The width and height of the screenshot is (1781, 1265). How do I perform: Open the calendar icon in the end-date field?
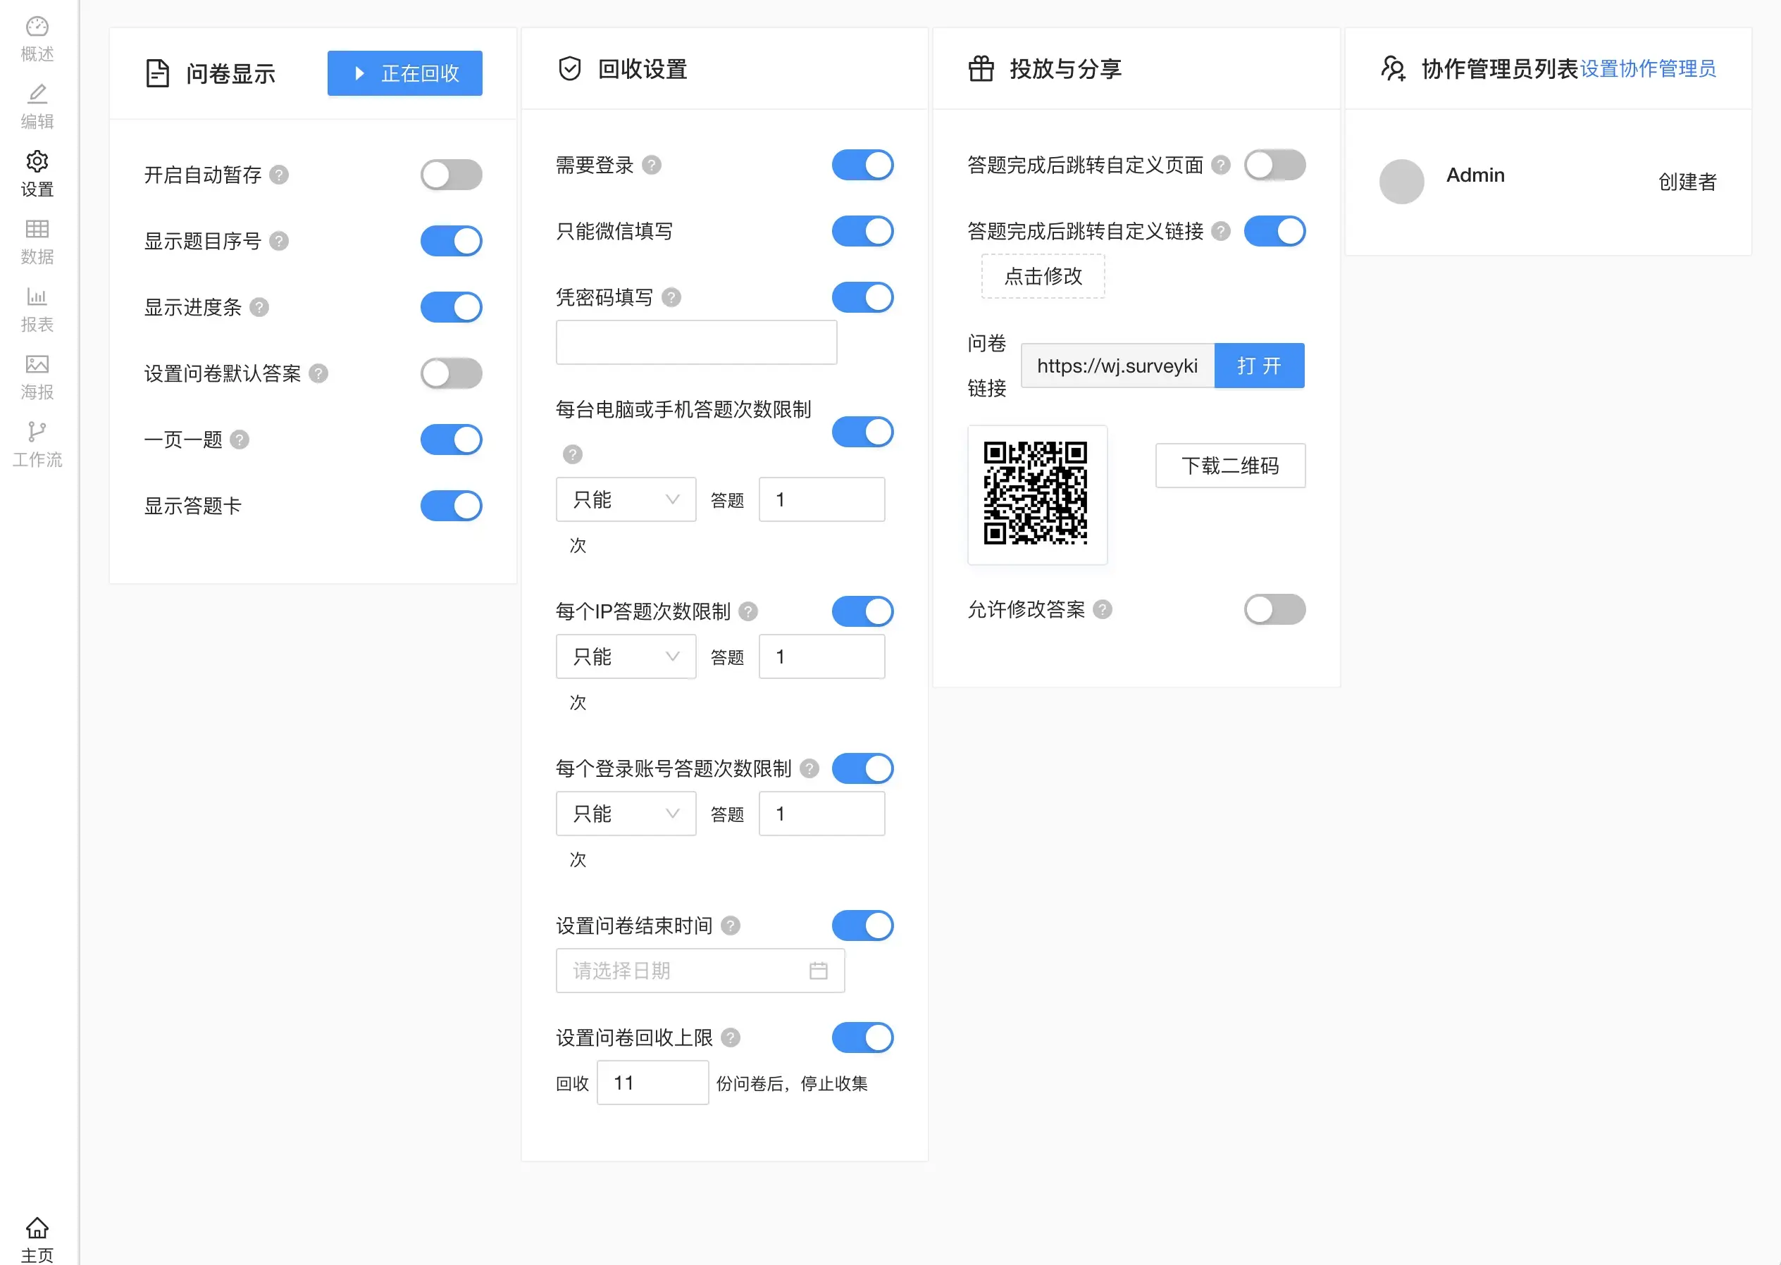[x=818, y=970]
